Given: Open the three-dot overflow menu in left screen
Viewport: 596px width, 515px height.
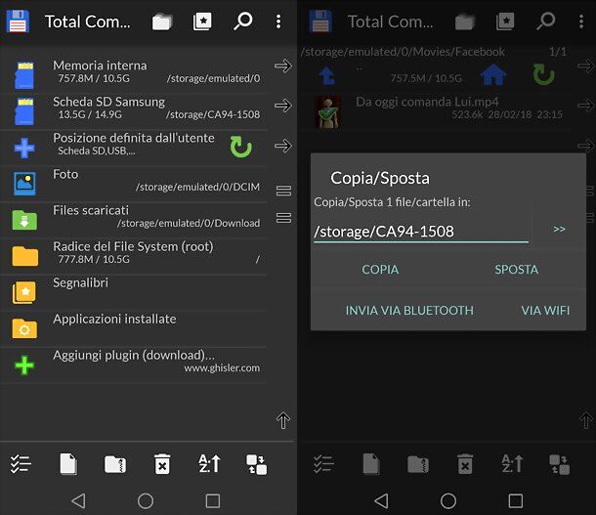Looking at the screenshot, I should coord(278,21).
